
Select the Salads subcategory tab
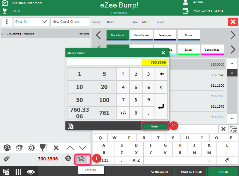(189, 50)
